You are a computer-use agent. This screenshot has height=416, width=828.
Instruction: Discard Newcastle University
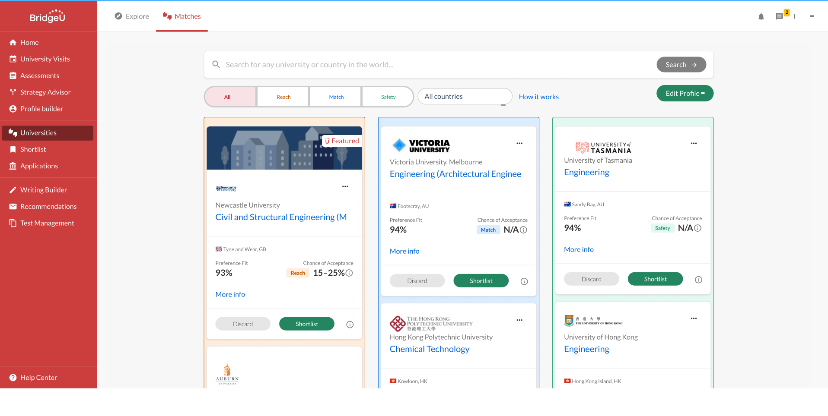click(x=243, y=324)
